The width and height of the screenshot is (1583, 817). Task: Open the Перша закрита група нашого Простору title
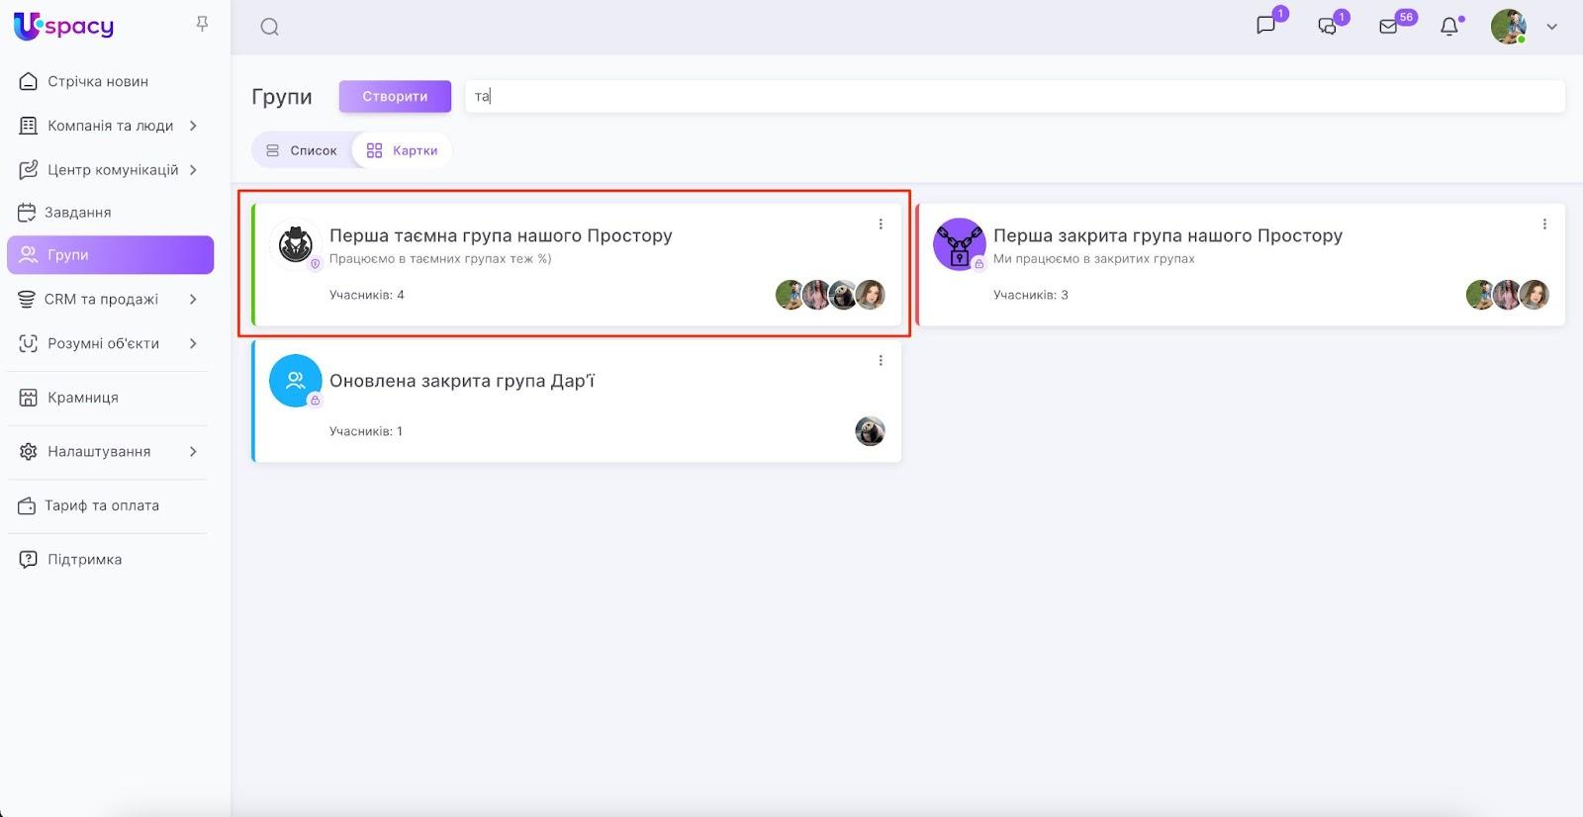pyautogui.click(x=1167, y=235)
